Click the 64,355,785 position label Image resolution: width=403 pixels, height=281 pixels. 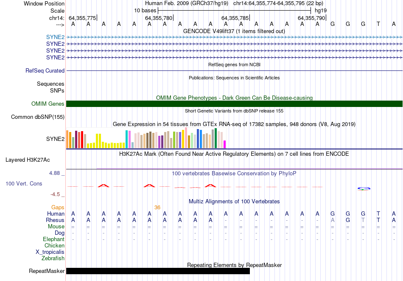click(x=235, y=18)
